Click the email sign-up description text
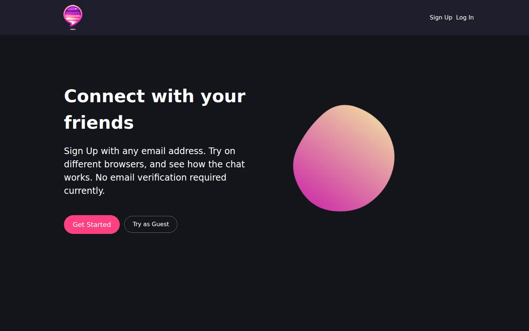This screenshot has width=529, height=331. pos(154,170)
